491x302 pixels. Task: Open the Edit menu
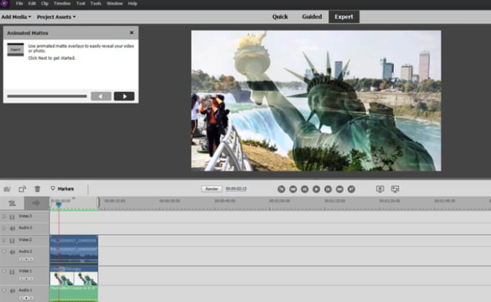[x=32, y=3]
